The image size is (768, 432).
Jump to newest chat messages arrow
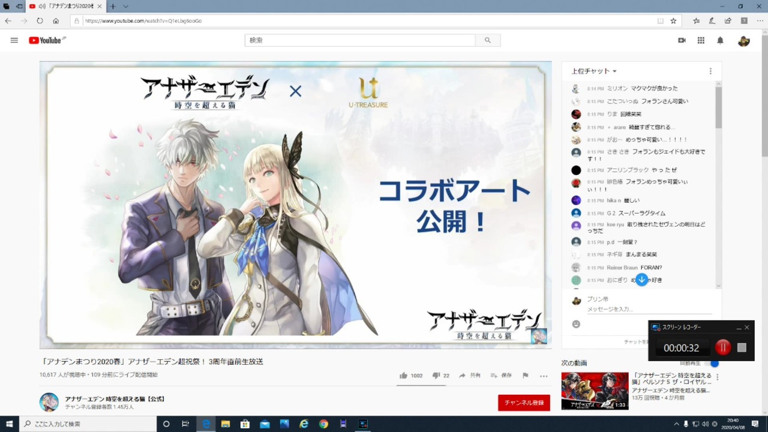(641, 280)
